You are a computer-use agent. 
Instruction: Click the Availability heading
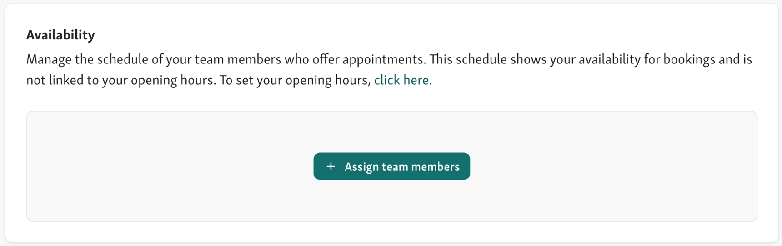tap(60, 35)
